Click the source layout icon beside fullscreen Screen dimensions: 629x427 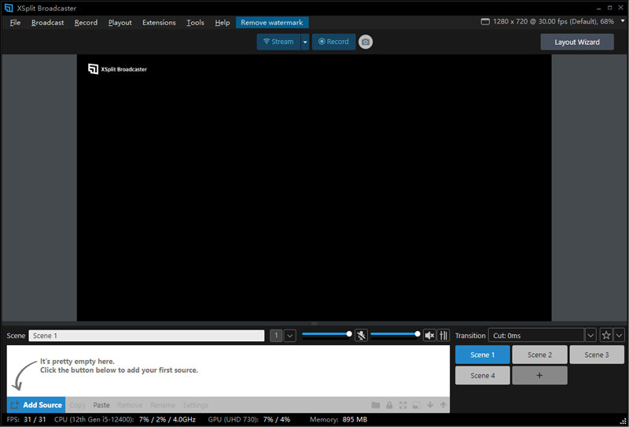417,405
